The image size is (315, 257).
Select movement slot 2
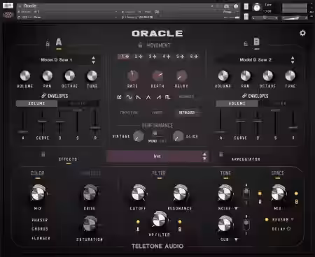[139, 57]
